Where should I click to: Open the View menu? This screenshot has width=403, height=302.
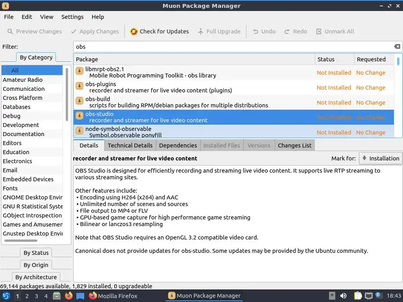tap(46, 17)
